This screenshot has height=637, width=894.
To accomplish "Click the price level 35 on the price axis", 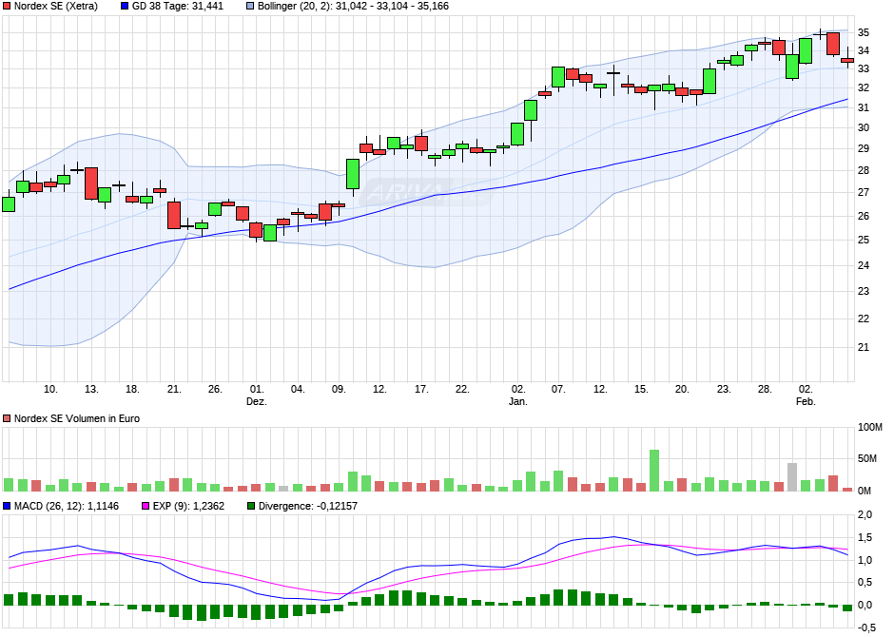I will (864, 33).
